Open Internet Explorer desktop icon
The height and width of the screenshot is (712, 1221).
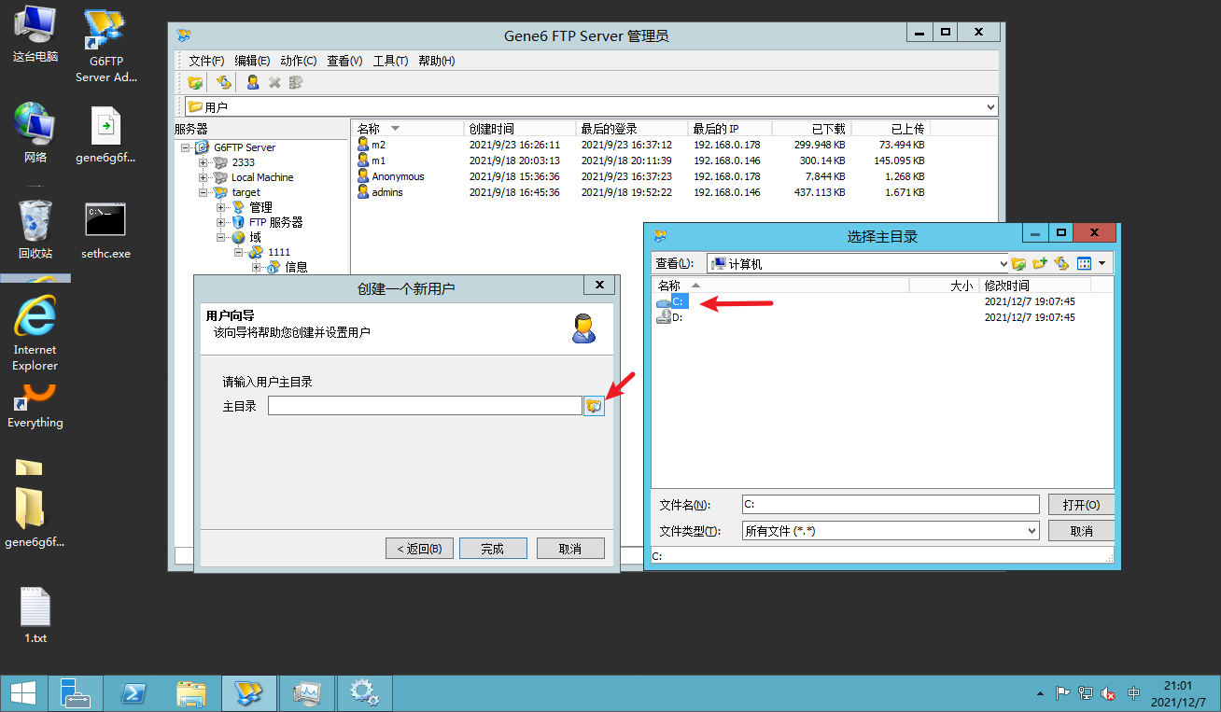coord(35,333)
